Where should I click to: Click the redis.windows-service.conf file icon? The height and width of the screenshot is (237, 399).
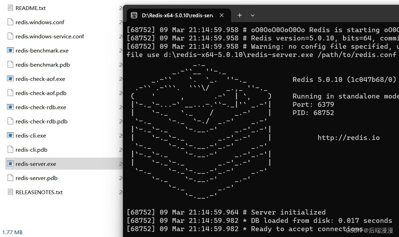10,36
